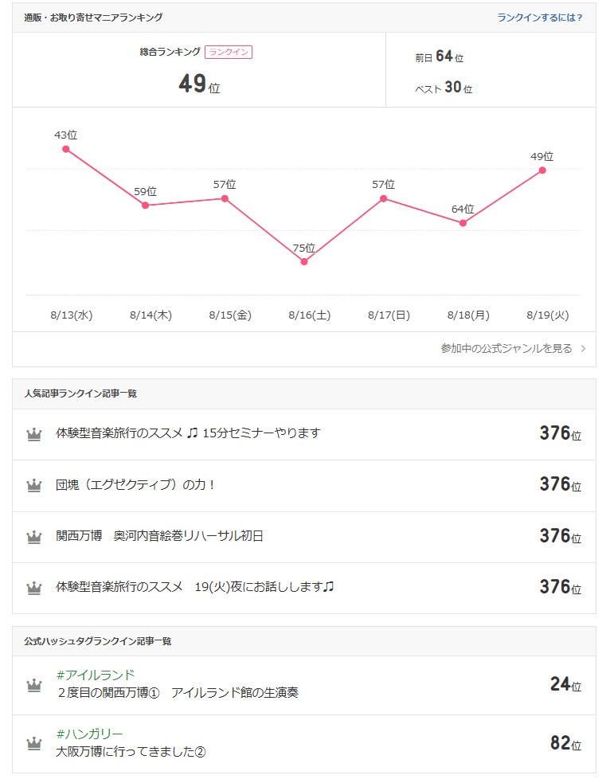Open the ランクインするには？ help link

539,18
